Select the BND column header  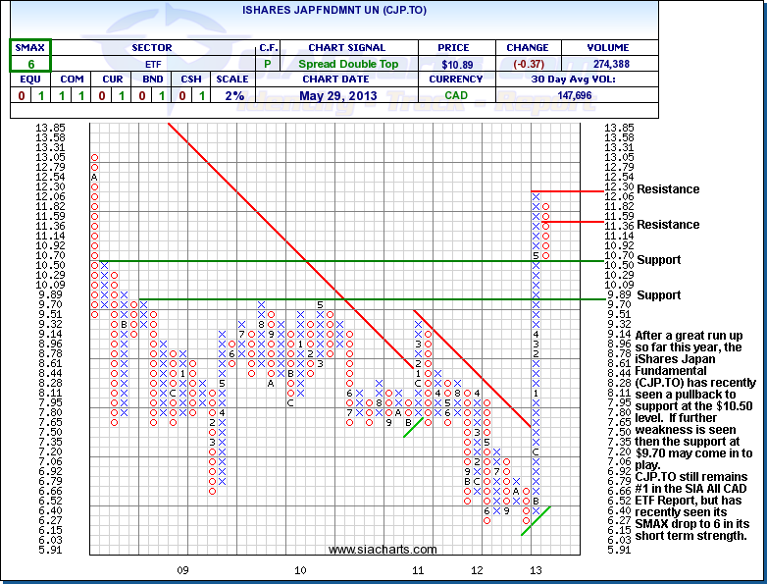click(151, 80)
